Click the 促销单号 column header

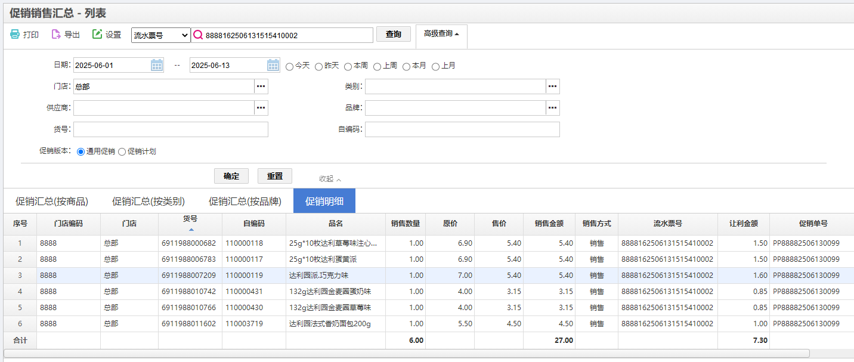pyautogui.click(x=813, y=224)
